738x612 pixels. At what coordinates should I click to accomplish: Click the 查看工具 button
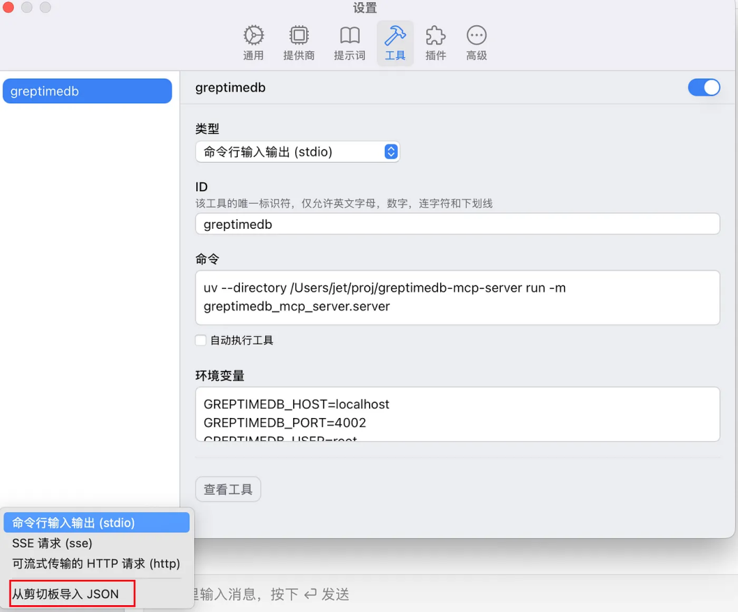coord(228,489)
